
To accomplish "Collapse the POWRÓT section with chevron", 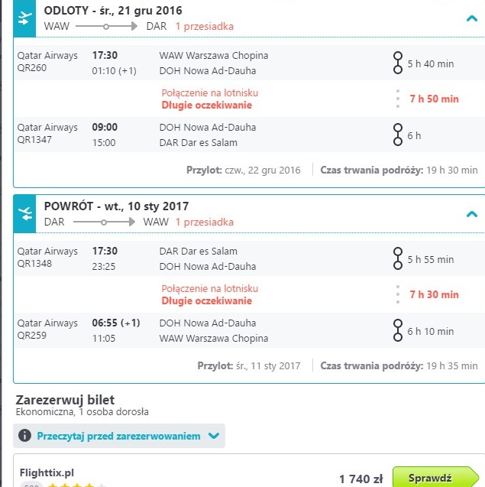I will click(472, 214).
